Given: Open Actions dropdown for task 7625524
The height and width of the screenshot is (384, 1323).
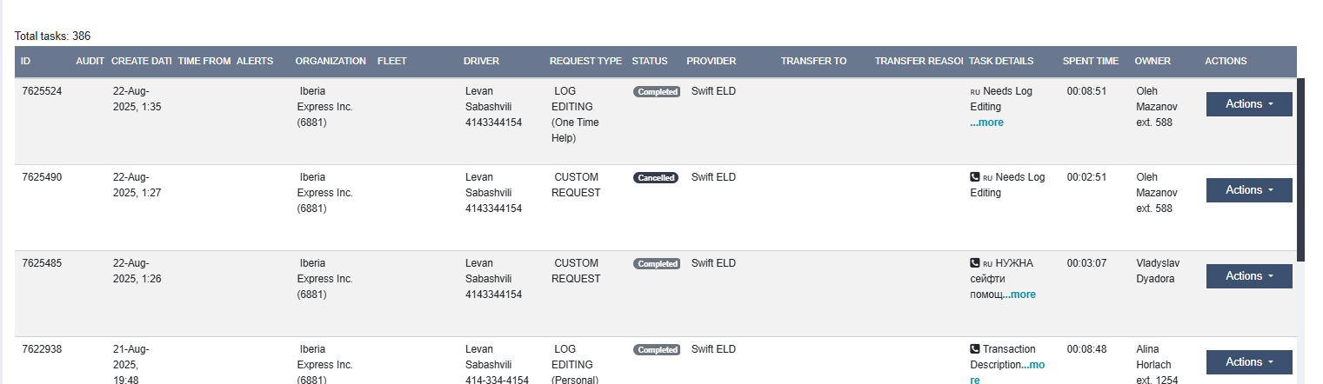Looking at the screenshot, I should [x=1249, y=104].
